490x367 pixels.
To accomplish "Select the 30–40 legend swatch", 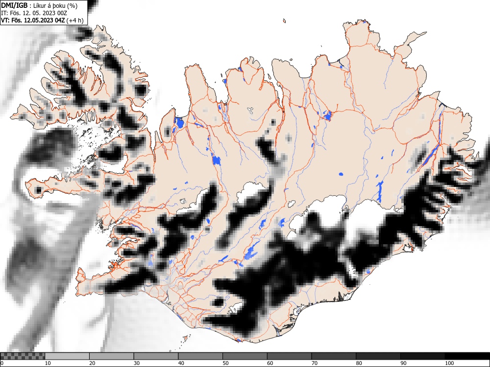I will tap(156, 356).
